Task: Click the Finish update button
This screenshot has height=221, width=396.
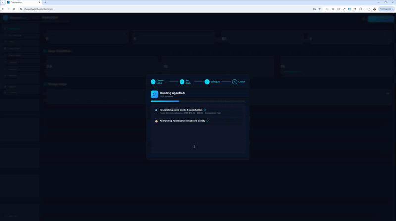Action: tap(385, 9)
